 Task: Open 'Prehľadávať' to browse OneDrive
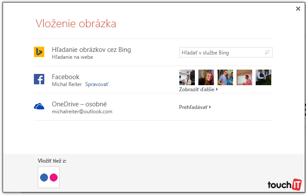tap(195, 107)
